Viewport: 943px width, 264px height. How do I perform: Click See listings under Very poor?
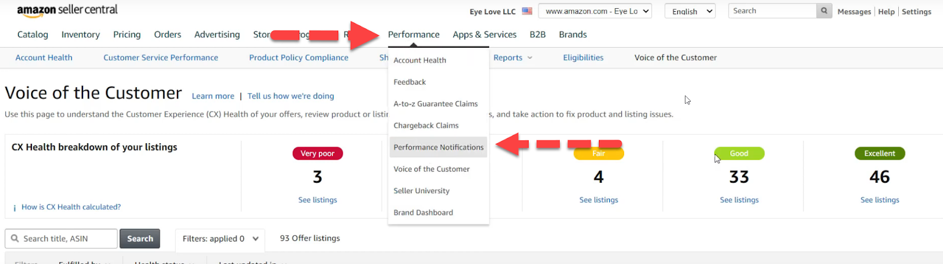click(318, 200)
